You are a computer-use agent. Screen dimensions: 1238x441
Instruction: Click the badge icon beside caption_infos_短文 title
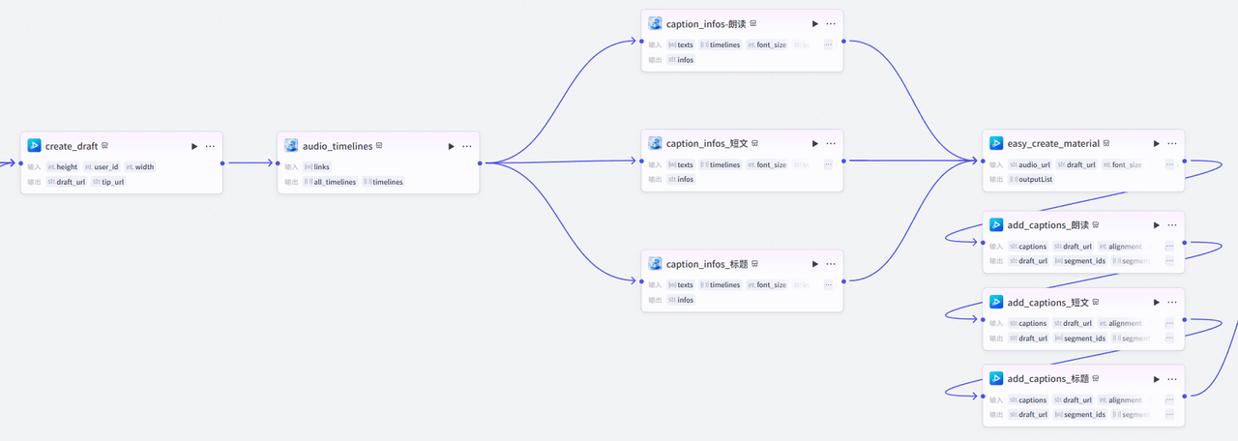click(755, 143)
